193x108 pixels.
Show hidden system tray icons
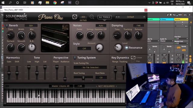pyautogui.click(x=149, y=3)
